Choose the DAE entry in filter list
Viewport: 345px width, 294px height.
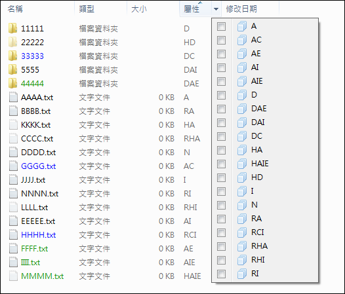pos(259,109)
